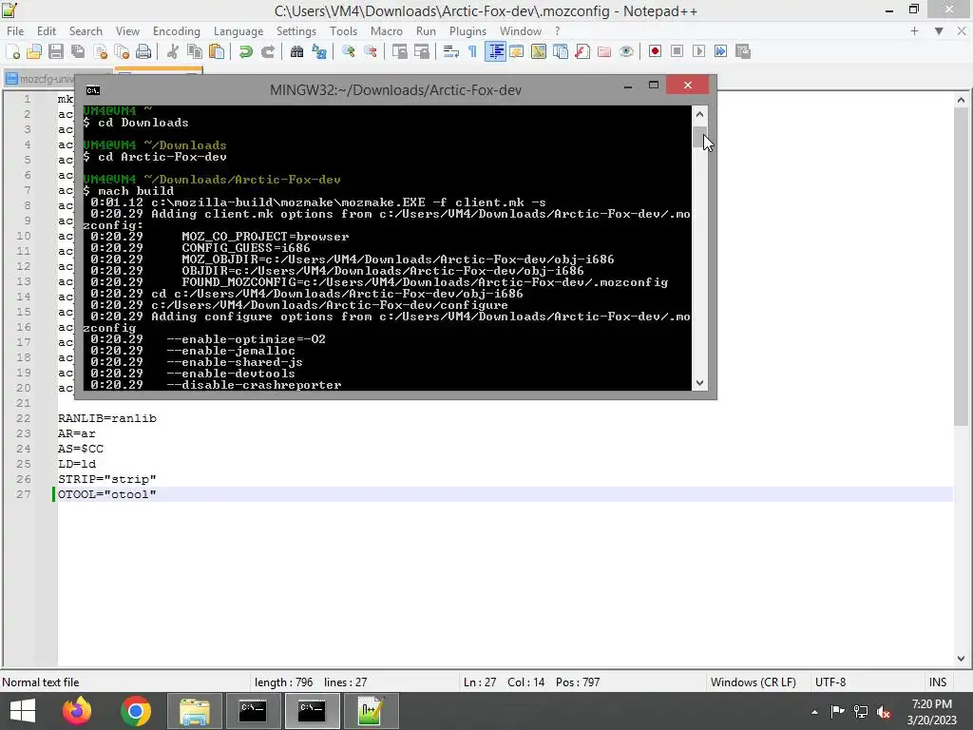Click the user-defined language icon
This screenshot has width=973, height=730.
click(516, 51)
